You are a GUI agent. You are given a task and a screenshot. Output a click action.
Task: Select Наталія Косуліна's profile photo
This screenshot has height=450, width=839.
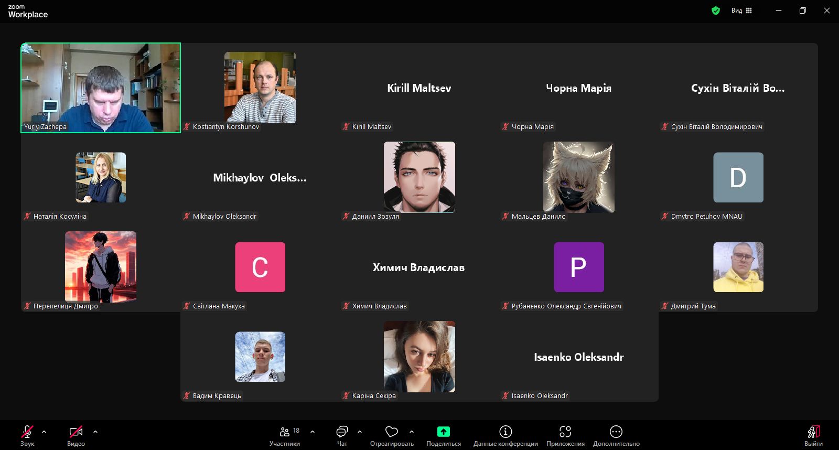click(x=101, y=177)
